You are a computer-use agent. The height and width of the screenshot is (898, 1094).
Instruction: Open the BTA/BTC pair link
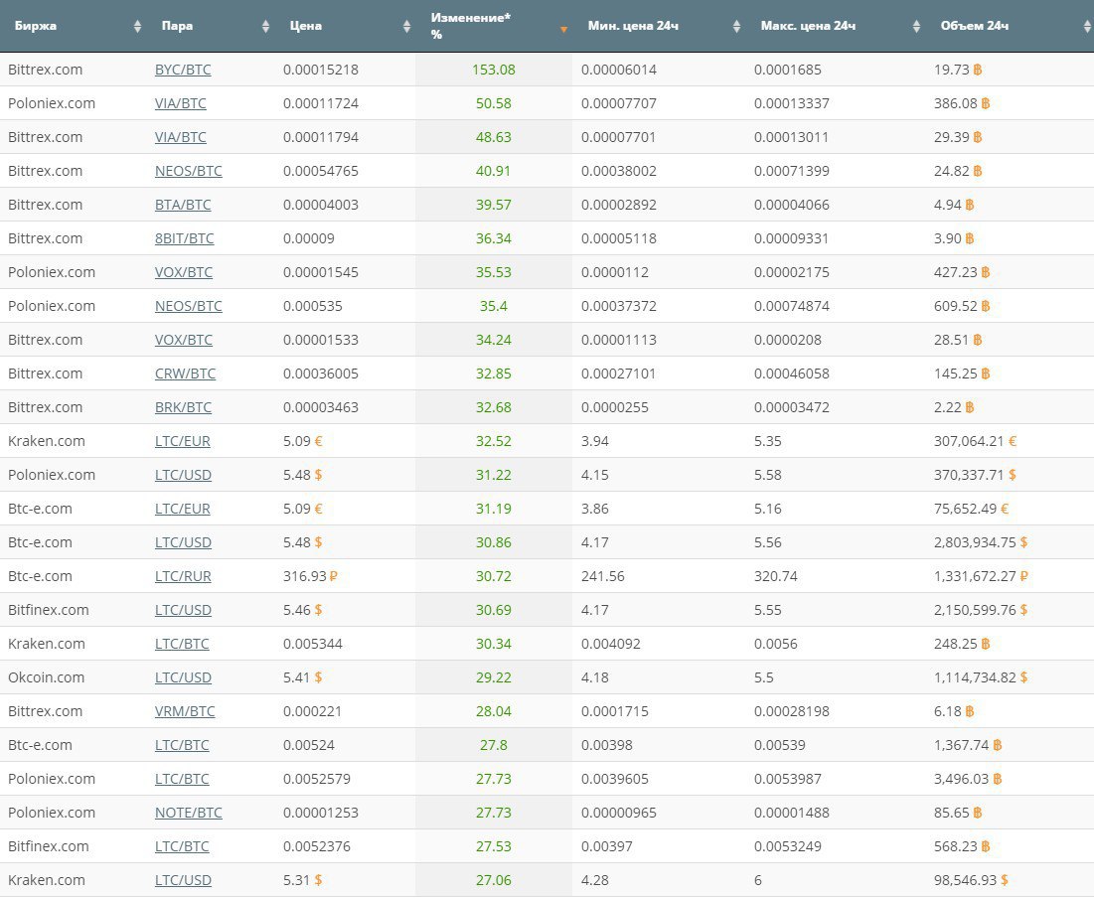click(183, 206)
